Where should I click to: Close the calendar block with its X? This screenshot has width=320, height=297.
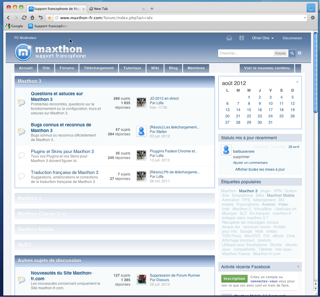(x=297, y=82)
